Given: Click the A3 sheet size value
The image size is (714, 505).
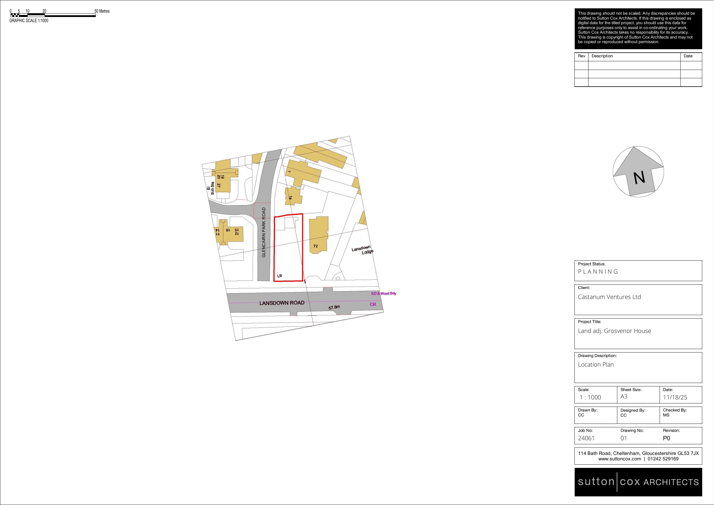Looking at the screenshot, I should tap(624, 397).
